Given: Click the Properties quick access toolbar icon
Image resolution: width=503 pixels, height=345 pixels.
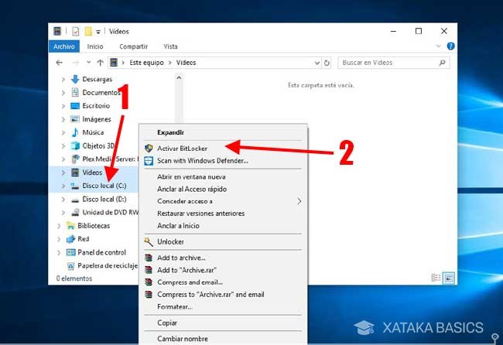Looking at the screenshot, I should tap(75, 31).
